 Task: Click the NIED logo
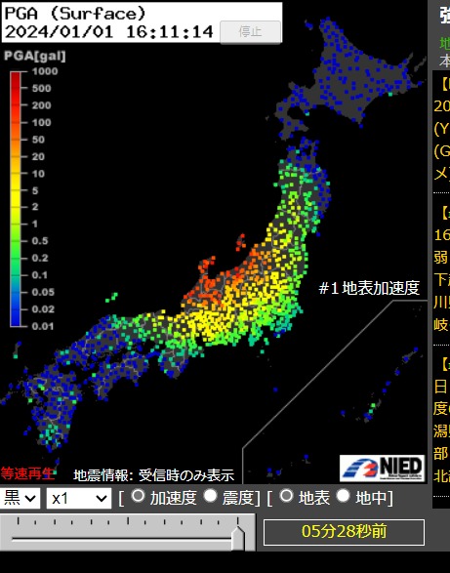pos(382,469)
